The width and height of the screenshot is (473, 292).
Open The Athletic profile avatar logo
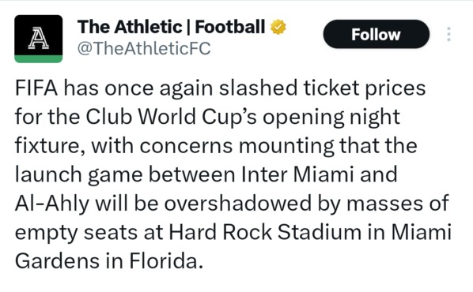38,39
